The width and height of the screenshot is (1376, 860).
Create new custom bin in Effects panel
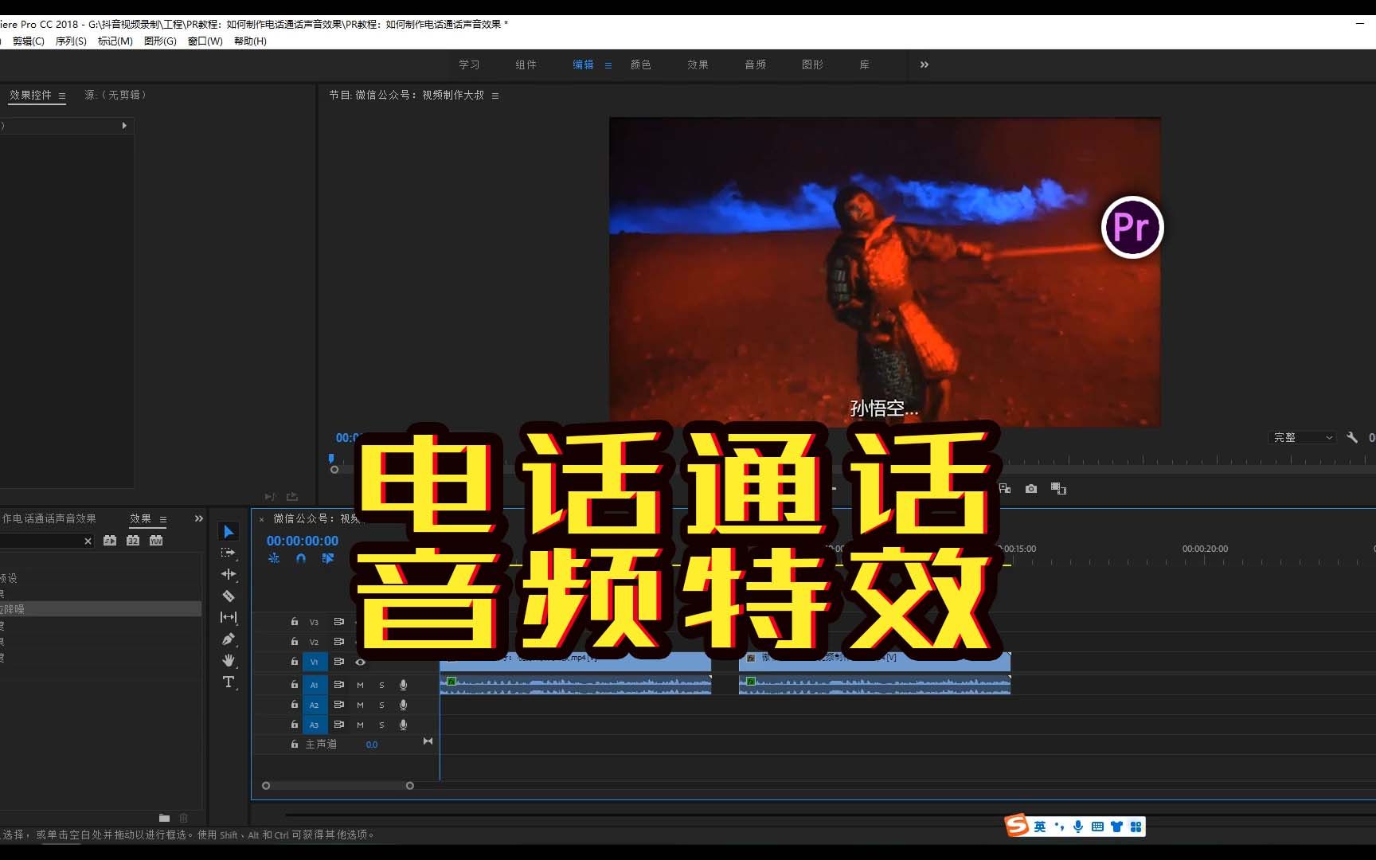164,818
